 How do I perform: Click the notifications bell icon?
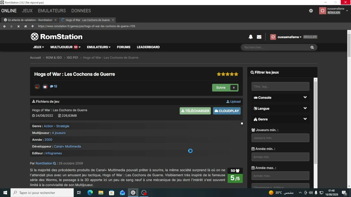(251, 37)
